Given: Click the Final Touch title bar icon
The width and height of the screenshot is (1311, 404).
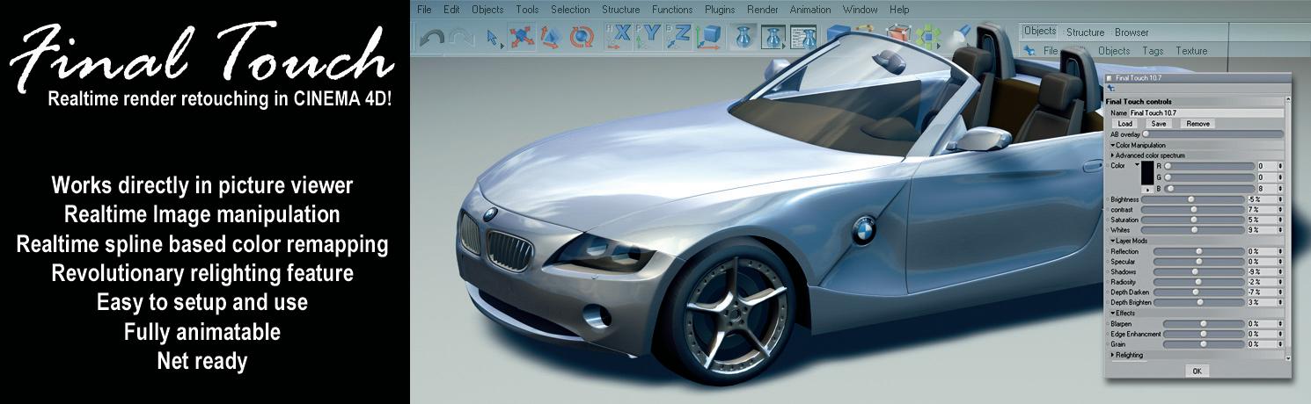Looking at the screenshot, I should pyautogui.click(x=1110, y=77).
